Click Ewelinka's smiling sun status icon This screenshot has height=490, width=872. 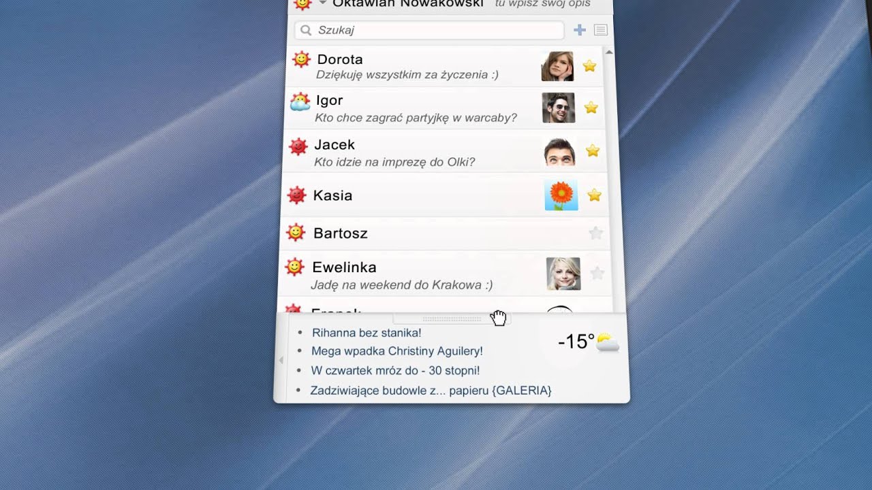294,267
